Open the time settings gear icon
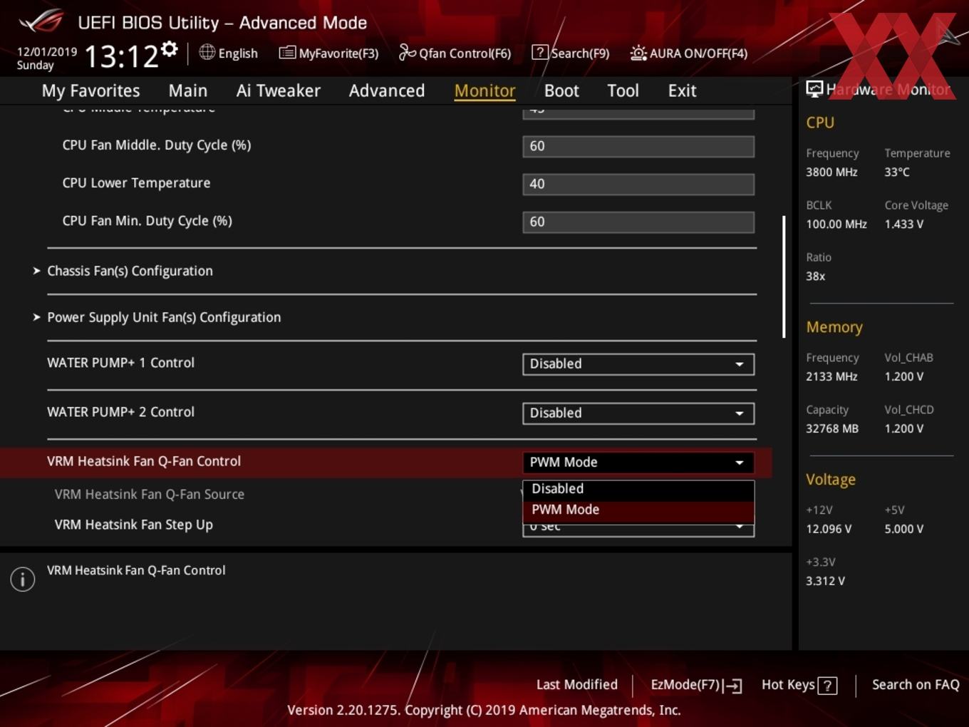The width and height of the screenshot is (969, 727). (x=170, y=48)
